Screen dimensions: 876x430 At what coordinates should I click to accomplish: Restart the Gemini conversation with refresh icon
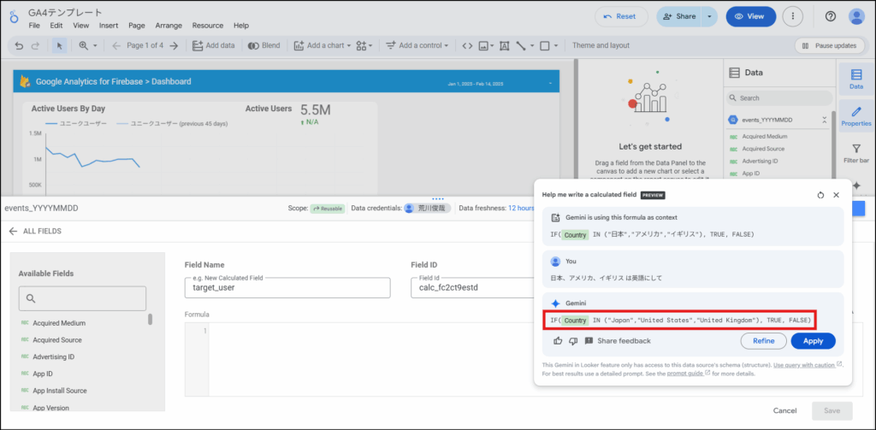820,196
